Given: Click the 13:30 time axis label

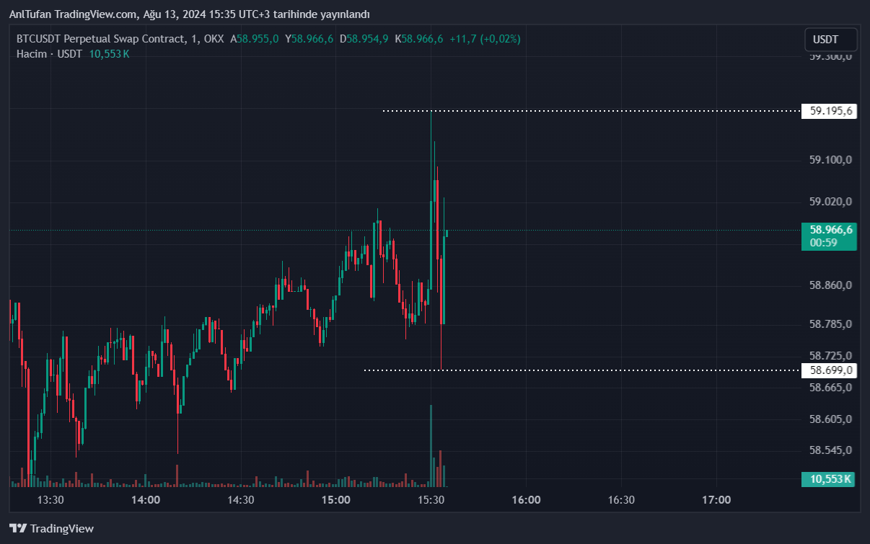Looking at the screenshot, I should tap(50, 499).
